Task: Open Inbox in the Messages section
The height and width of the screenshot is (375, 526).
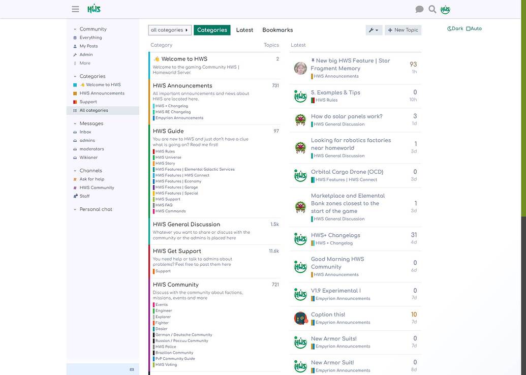Action: point(85,132)
